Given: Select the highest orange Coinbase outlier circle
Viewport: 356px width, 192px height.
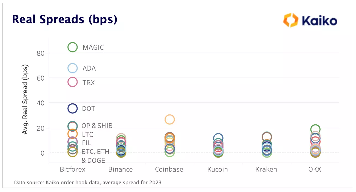Looking at the screenshot, I should pyautogui.click(x=170, y=119).
